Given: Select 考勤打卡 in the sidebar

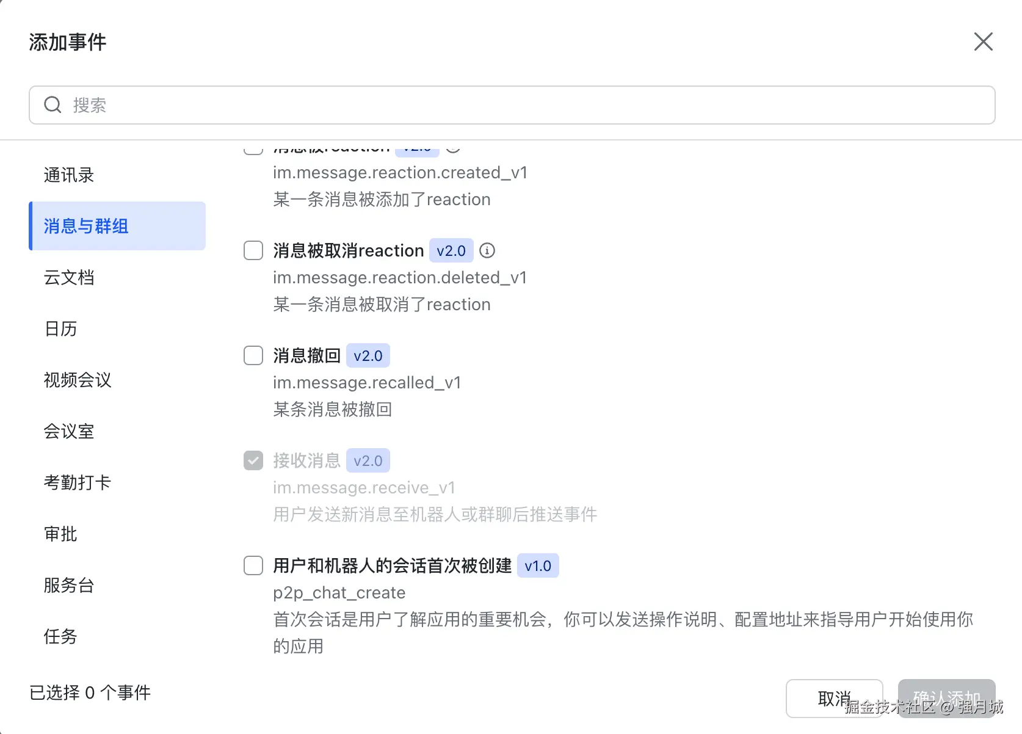Looking at the screenshot, I should 78,483.
